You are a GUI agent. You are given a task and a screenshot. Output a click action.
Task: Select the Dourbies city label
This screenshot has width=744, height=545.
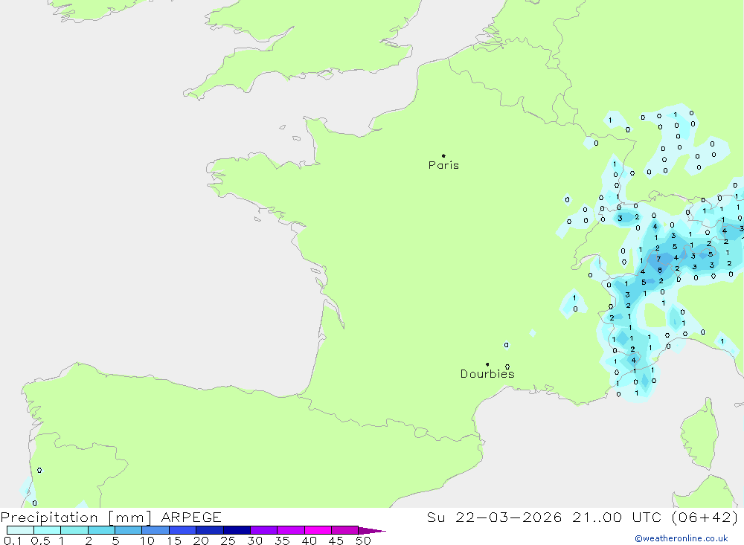point(487,374)
